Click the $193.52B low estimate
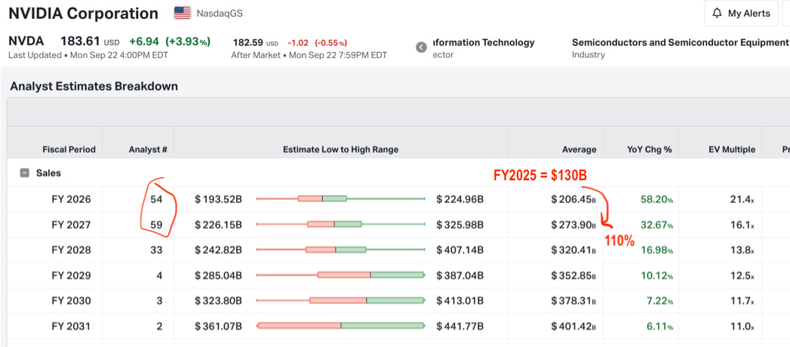The image size is (790, 347). (218, 199)
